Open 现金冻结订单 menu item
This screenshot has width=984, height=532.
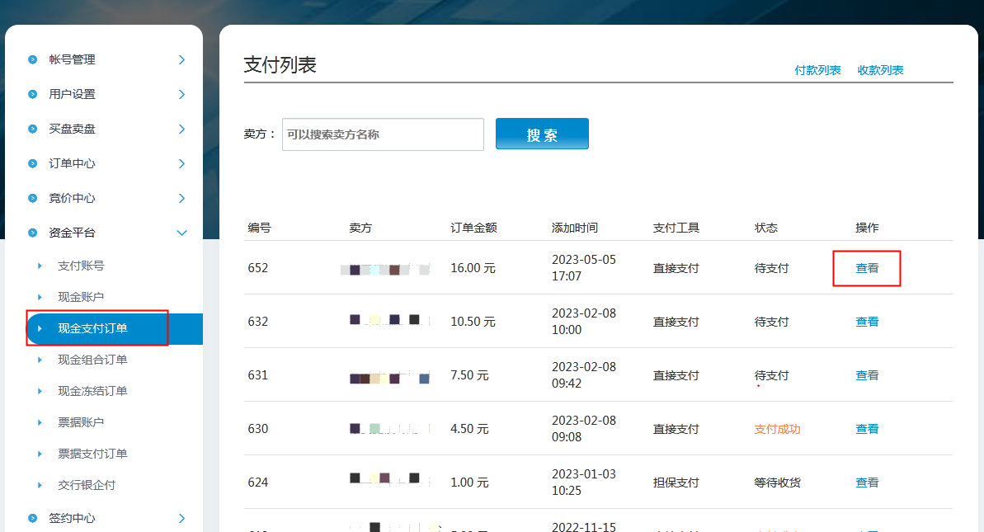click(92, 391)
